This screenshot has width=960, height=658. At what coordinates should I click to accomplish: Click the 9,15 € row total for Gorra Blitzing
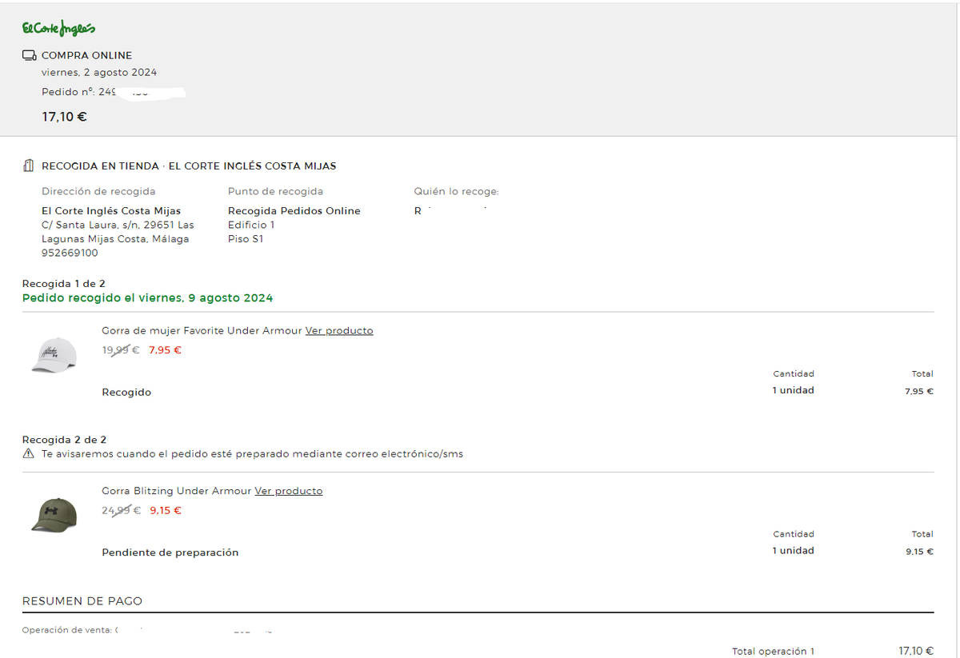pos(919,552)
